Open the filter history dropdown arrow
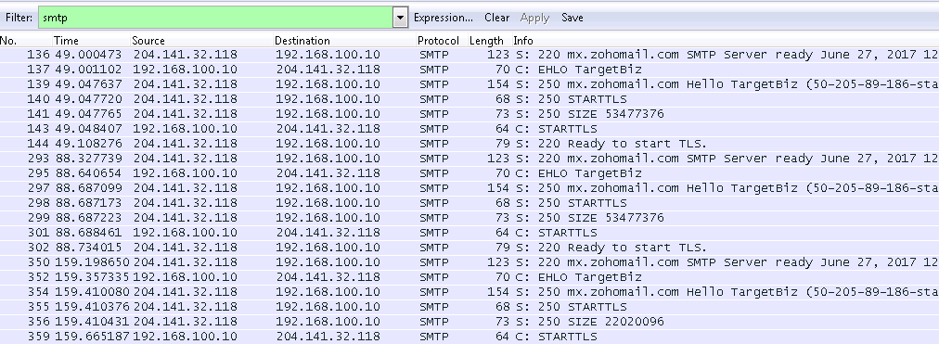 (401, 18)
